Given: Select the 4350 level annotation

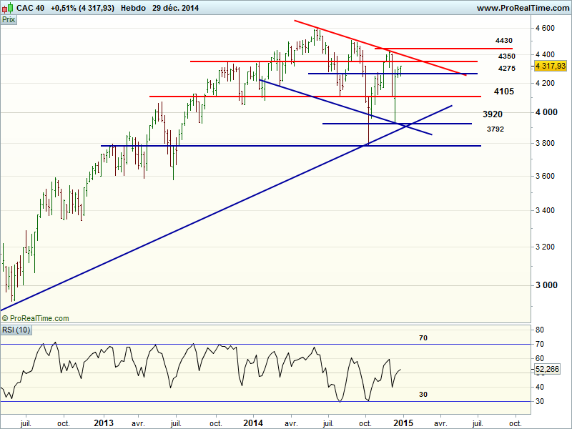Looking at the screenshot, I should 506,56.
